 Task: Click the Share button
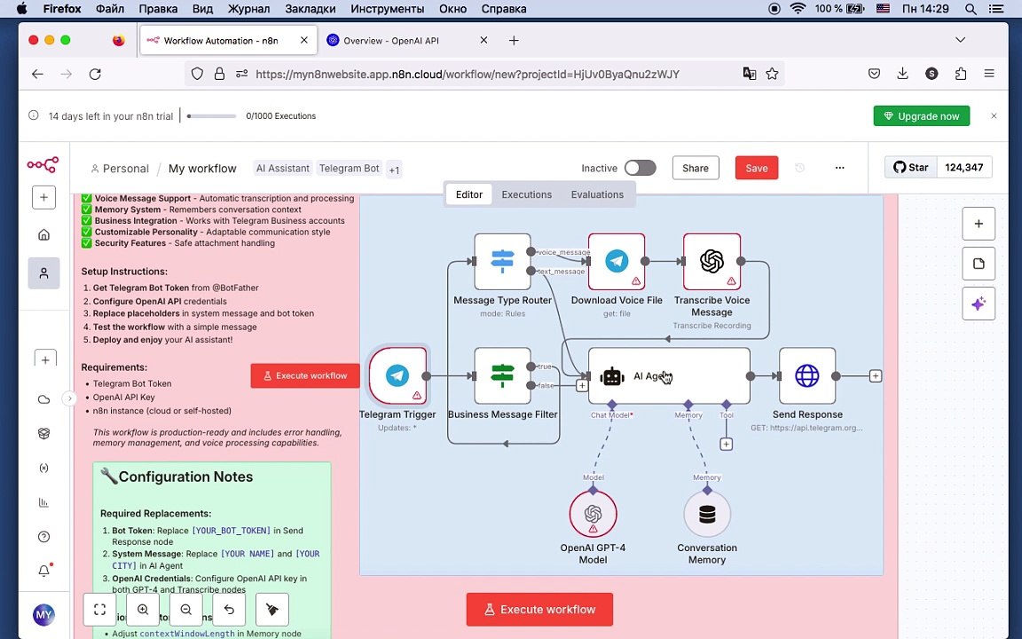tap(696, 168)
